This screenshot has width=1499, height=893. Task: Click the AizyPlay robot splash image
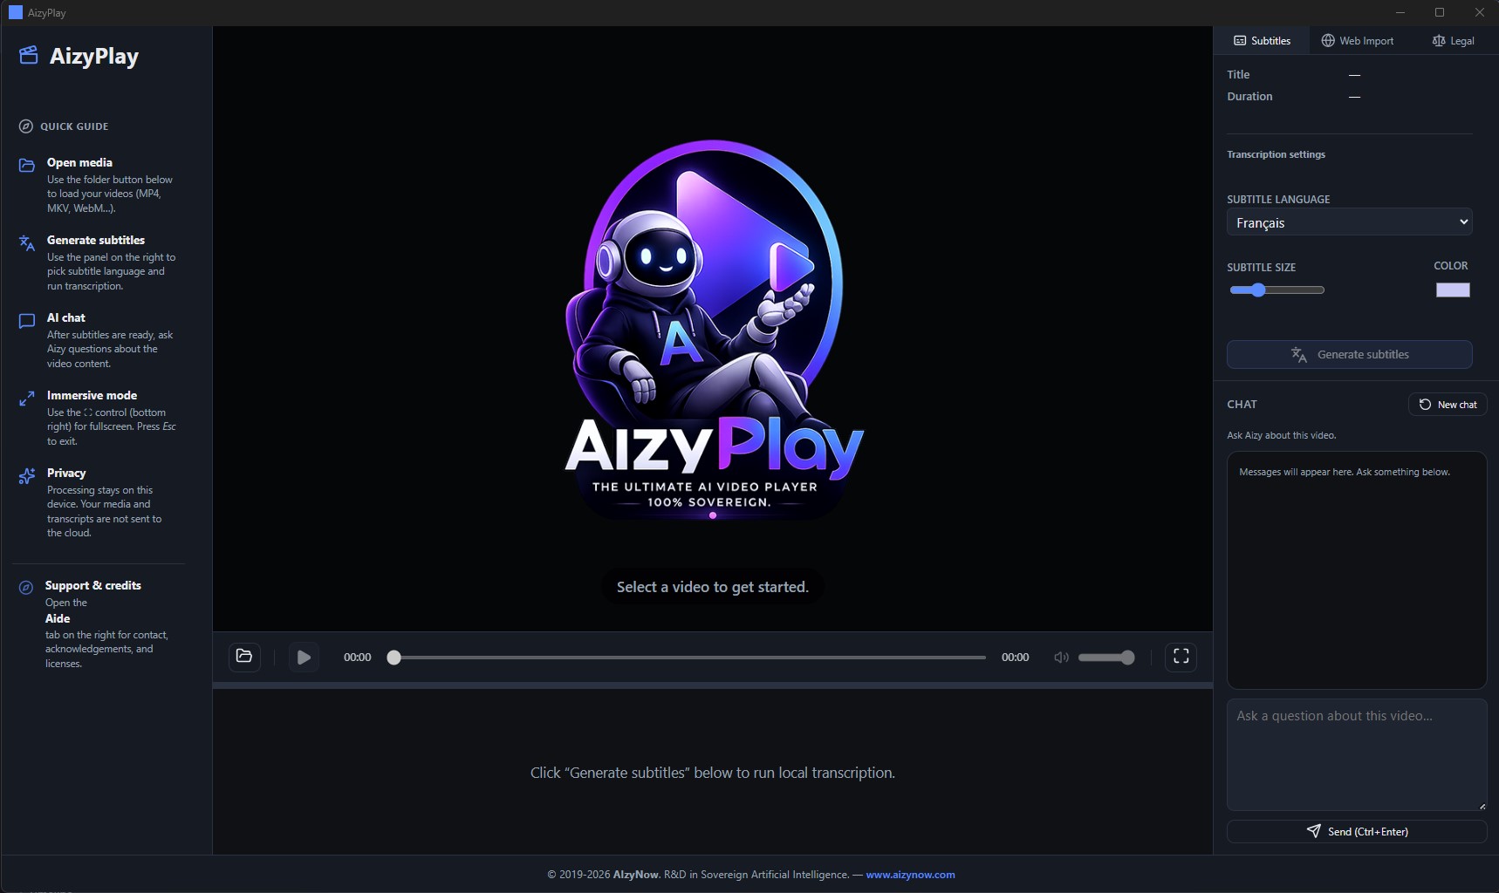click(713, 331)
